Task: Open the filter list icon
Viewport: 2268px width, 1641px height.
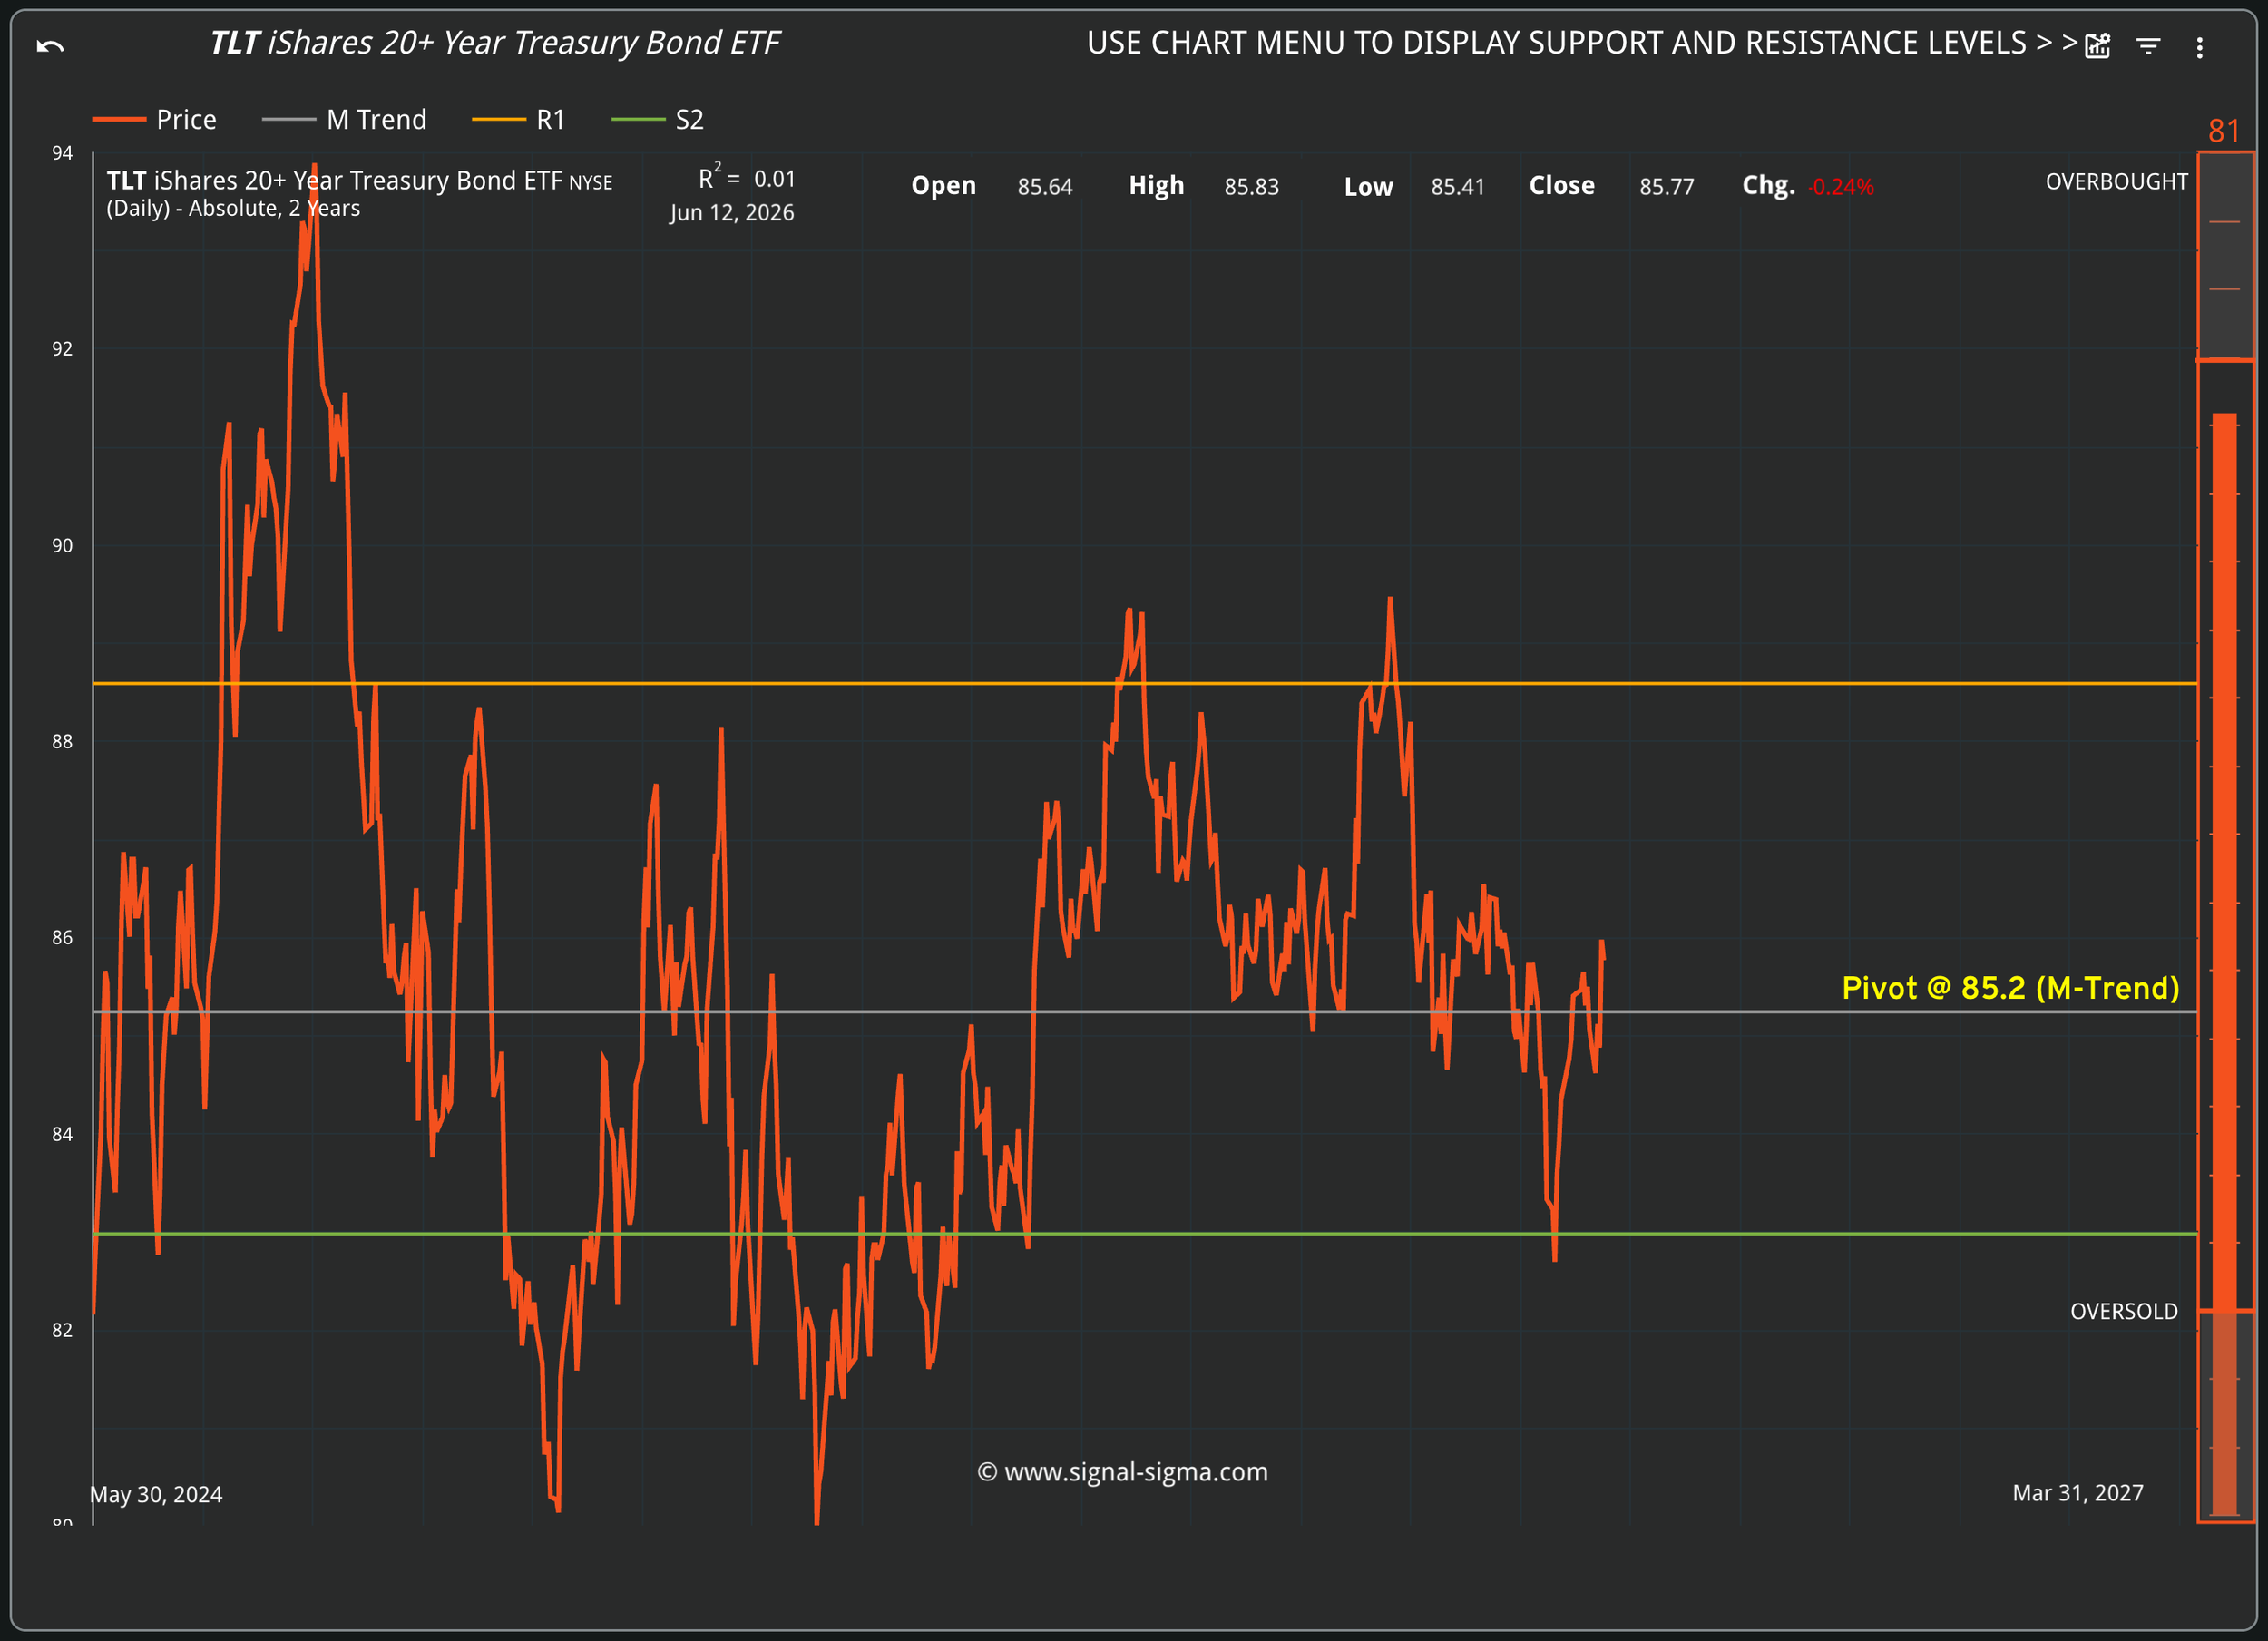Action: coord(2148,46)
